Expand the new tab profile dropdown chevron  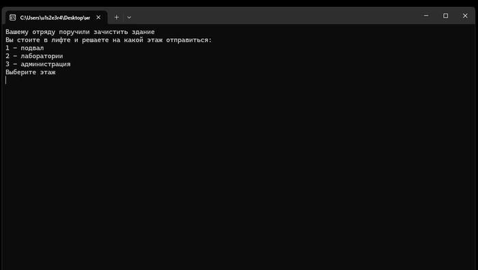coord(129,17)
